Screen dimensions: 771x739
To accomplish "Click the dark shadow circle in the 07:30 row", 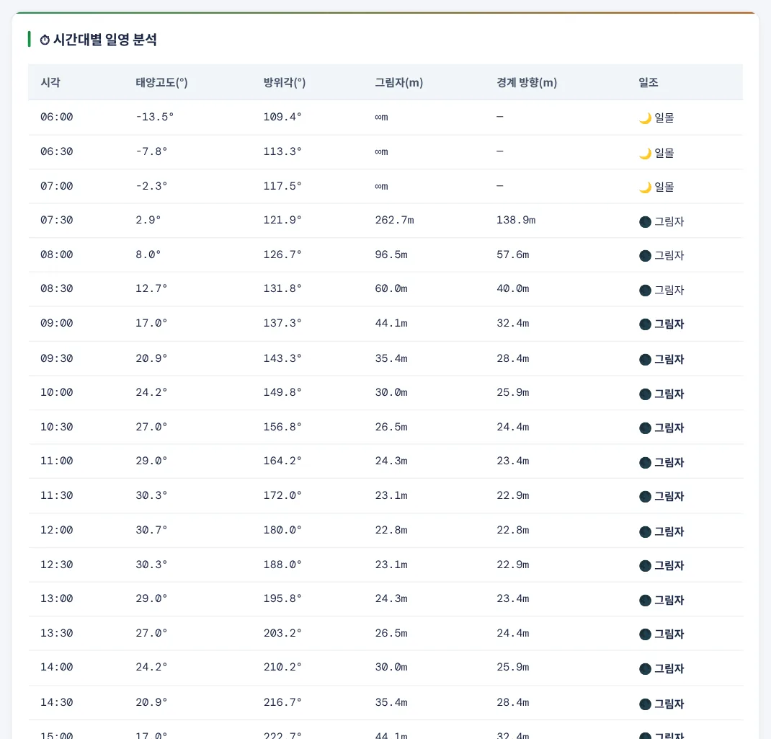I will (645, 221).
